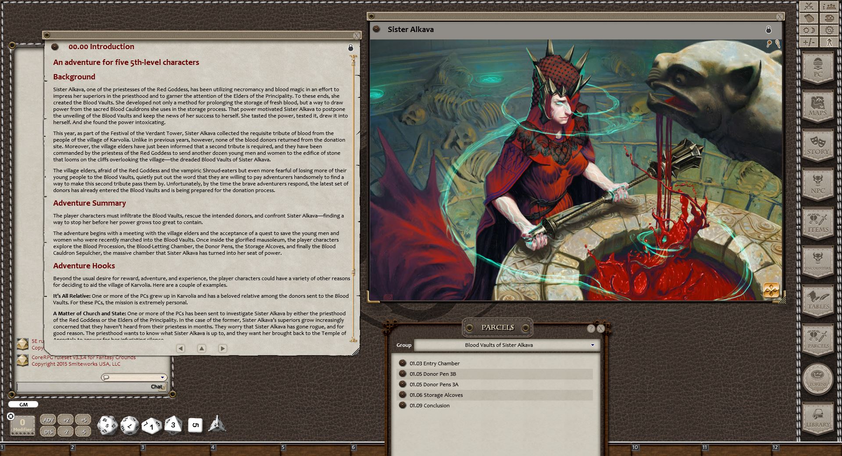This screenshot has height=456, width=842.
Task: Click the d8 die
Action: tap(173, 425)
